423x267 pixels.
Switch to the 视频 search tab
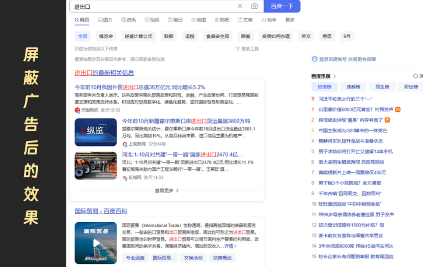(x=152, y=20)
